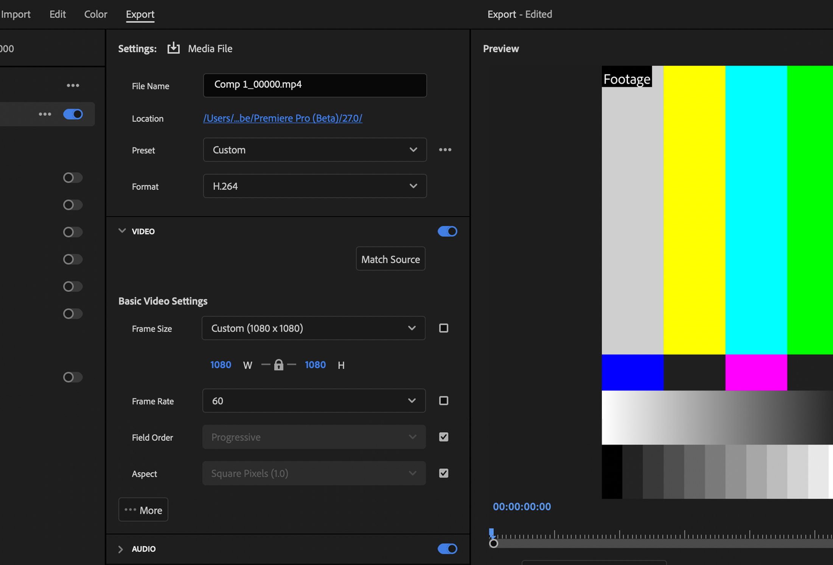Click the frame size aspect lock icon
Image resolution: width=833 pixels, height=565 pixels.
point(279,365)
